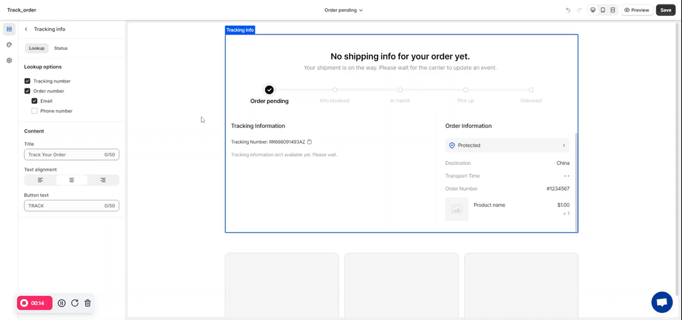The height and width of the screenshot is (320, 682).
Task: Click the Preview button
Action: [x=637, y=10]
